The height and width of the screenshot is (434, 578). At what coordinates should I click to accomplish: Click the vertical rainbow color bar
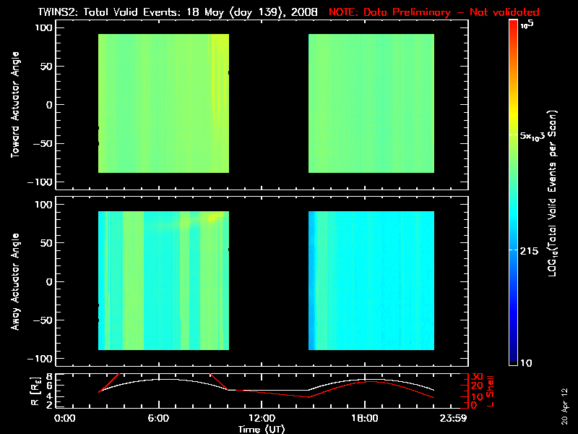[x=513, y=192]
